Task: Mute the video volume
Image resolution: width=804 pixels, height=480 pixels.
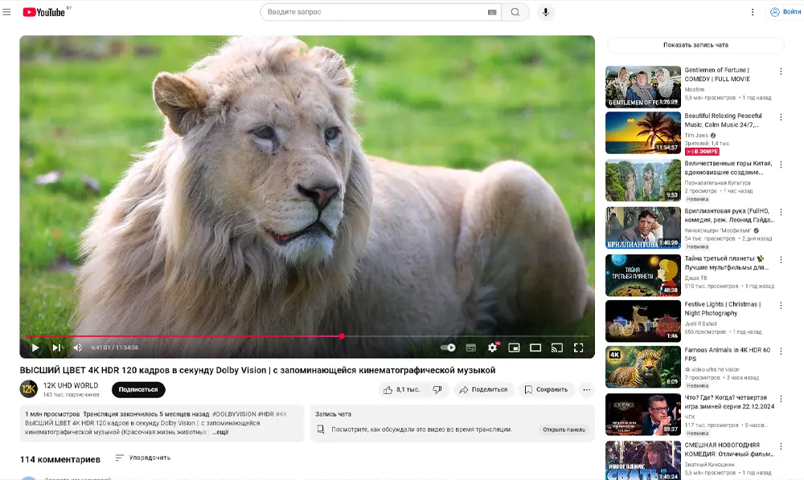Action: (x=77, y=348)
